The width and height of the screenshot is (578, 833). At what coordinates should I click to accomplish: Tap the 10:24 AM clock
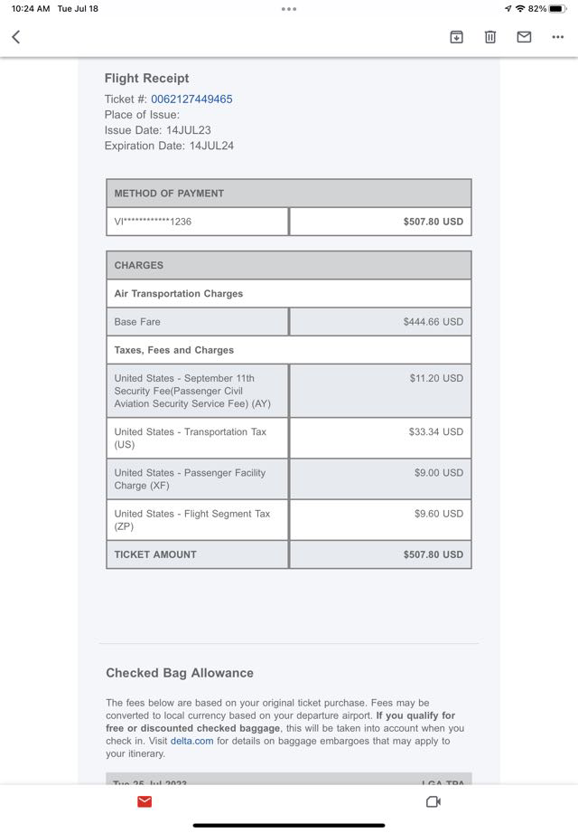click(x=31, y=9)
